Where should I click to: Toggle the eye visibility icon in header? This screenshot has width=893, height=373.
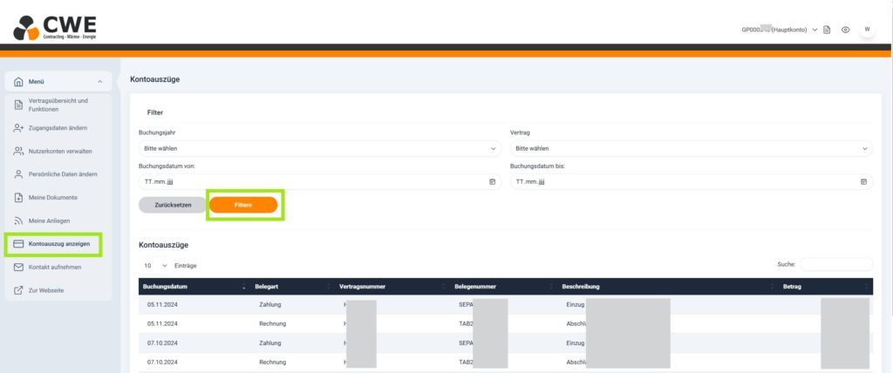click(x=845, y=30)
